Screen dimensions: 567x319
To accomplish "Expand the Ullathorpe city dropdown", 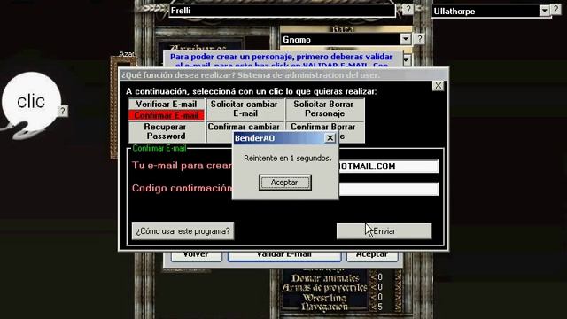I will tap(544, 11).
